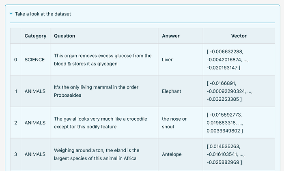Select row index 1 cell

[16, 91]
